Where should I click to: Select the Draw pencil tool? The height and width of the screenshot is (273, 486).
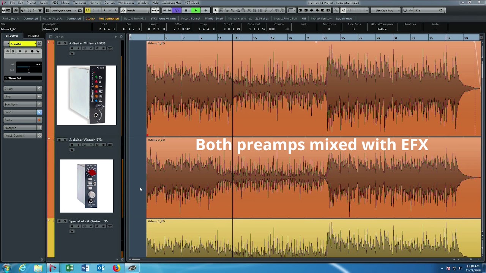(266, 10)
